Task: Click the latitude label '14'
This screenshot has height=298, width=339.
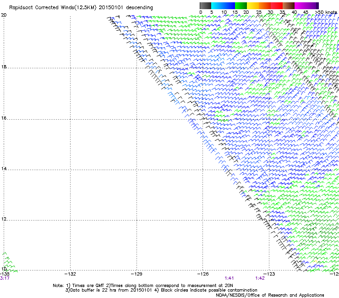Action: click(4, 168)
